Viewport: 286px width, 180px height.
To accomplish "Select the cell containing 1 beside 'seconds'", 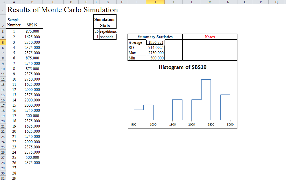I will [97, 37].
